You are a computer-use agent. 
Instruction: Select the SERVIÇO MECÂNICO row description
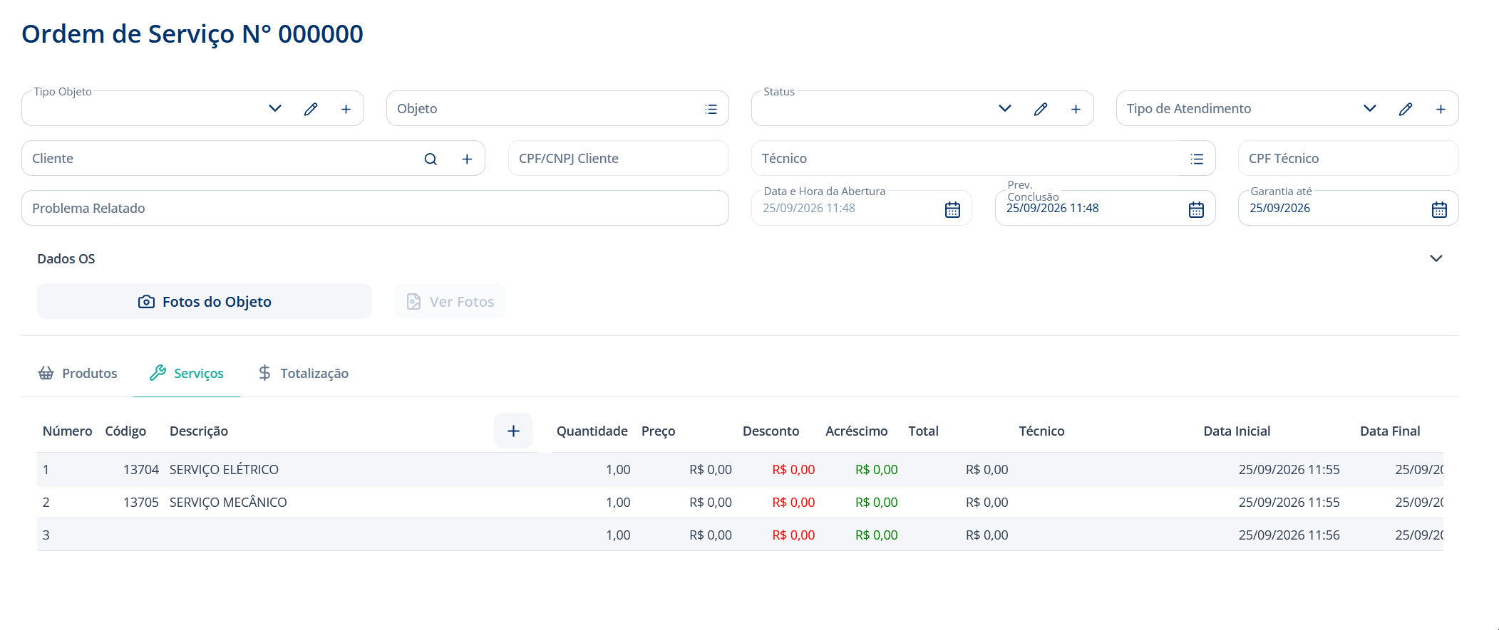click(228, 502)
